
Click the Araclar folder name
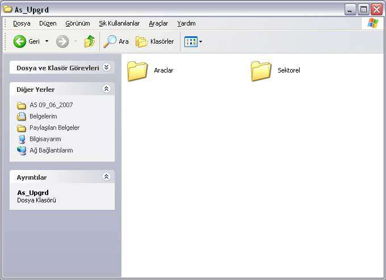pos(163,70)
